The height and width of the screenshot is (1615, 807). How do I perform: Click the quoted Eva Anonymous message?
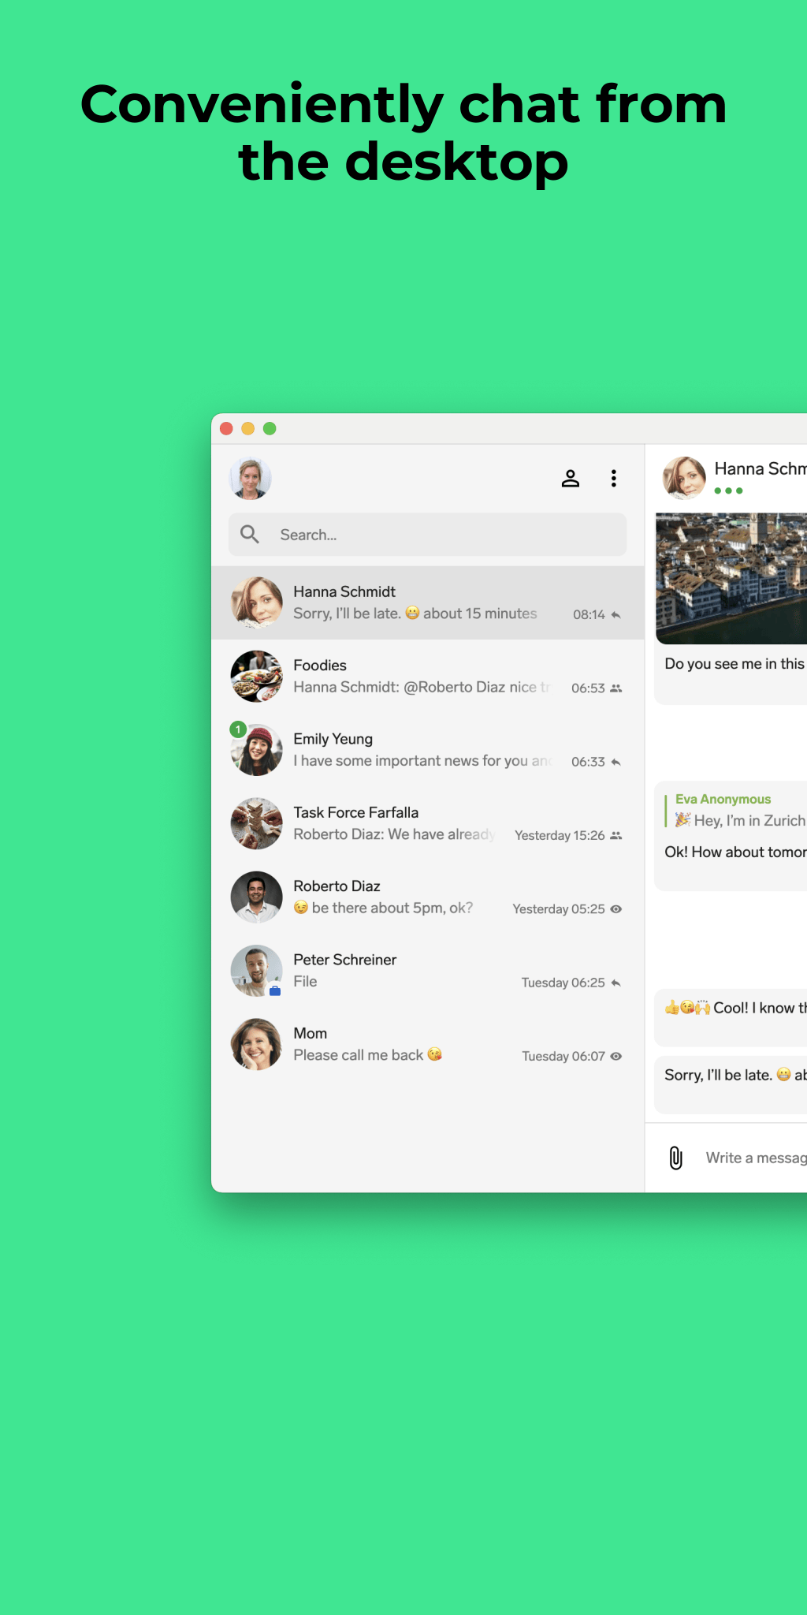point(737,810)
